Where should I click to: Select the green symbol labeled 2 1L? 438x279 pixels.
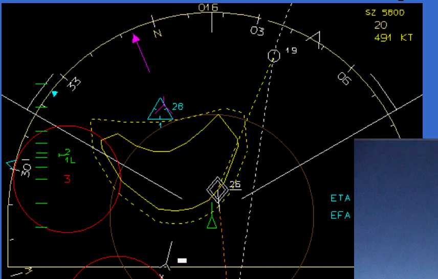pyautogui.click(x=67, y=155)
